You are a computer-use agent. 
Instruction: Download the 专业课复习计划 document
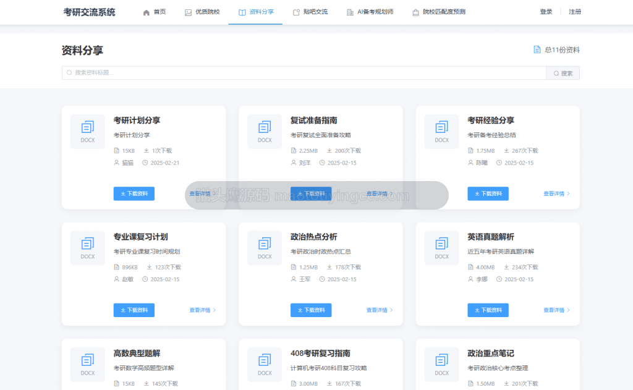(x=134, y=310)
